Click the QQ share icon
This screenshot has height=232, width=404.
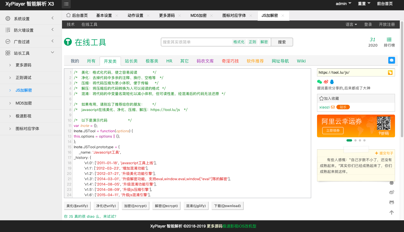point(332,82)
